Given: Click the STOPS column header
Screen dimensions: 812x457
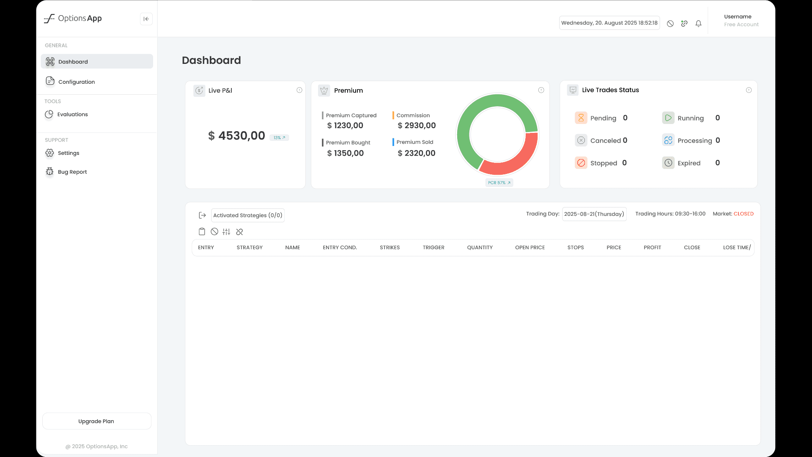Looking at the screenshot, I should [576, 248].
